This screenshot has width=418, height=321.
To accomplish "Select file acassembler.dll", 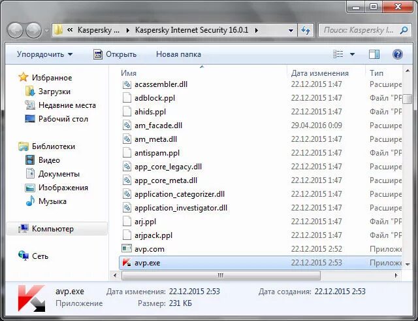I will point(161,84).
